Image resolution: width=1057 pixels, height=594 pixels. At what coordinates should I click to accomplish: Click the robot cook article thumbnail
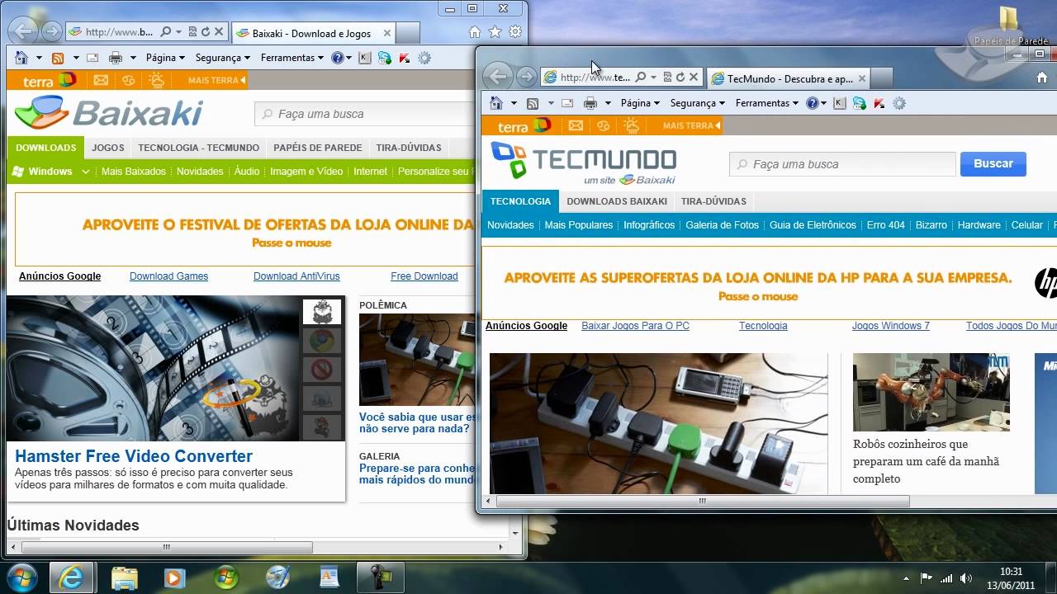(x=931, y=392)
